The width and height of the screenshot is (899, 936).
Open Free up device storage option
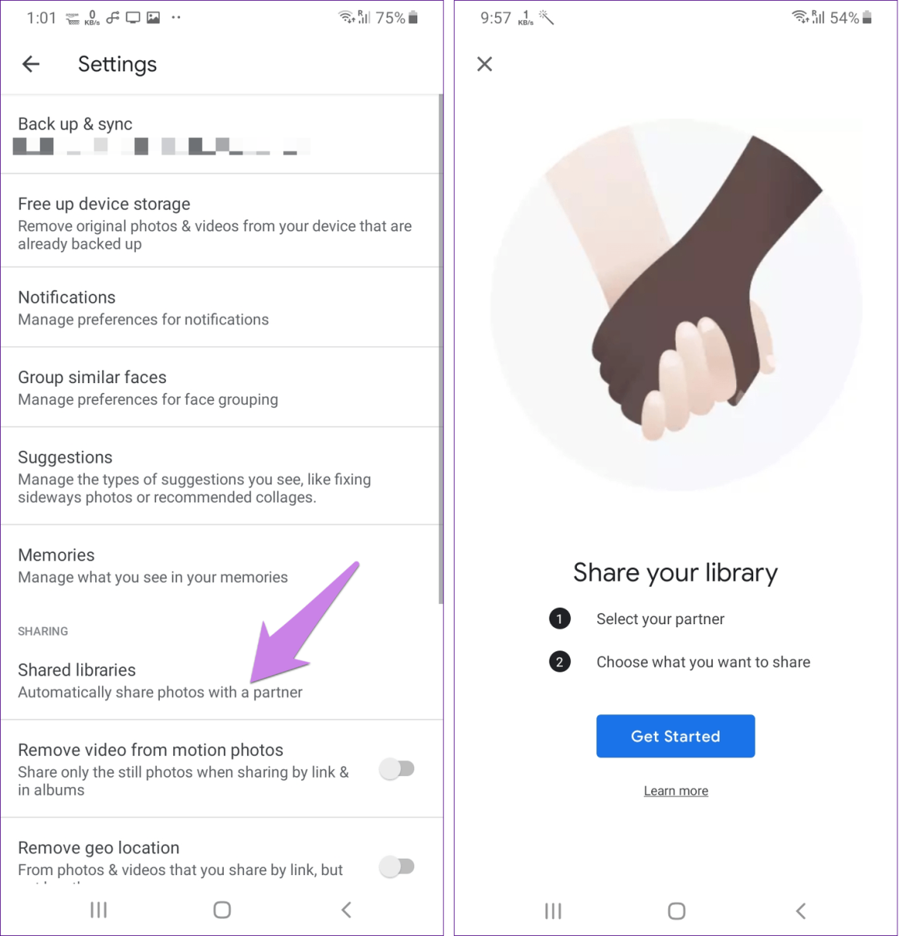[x=220, y=221]
